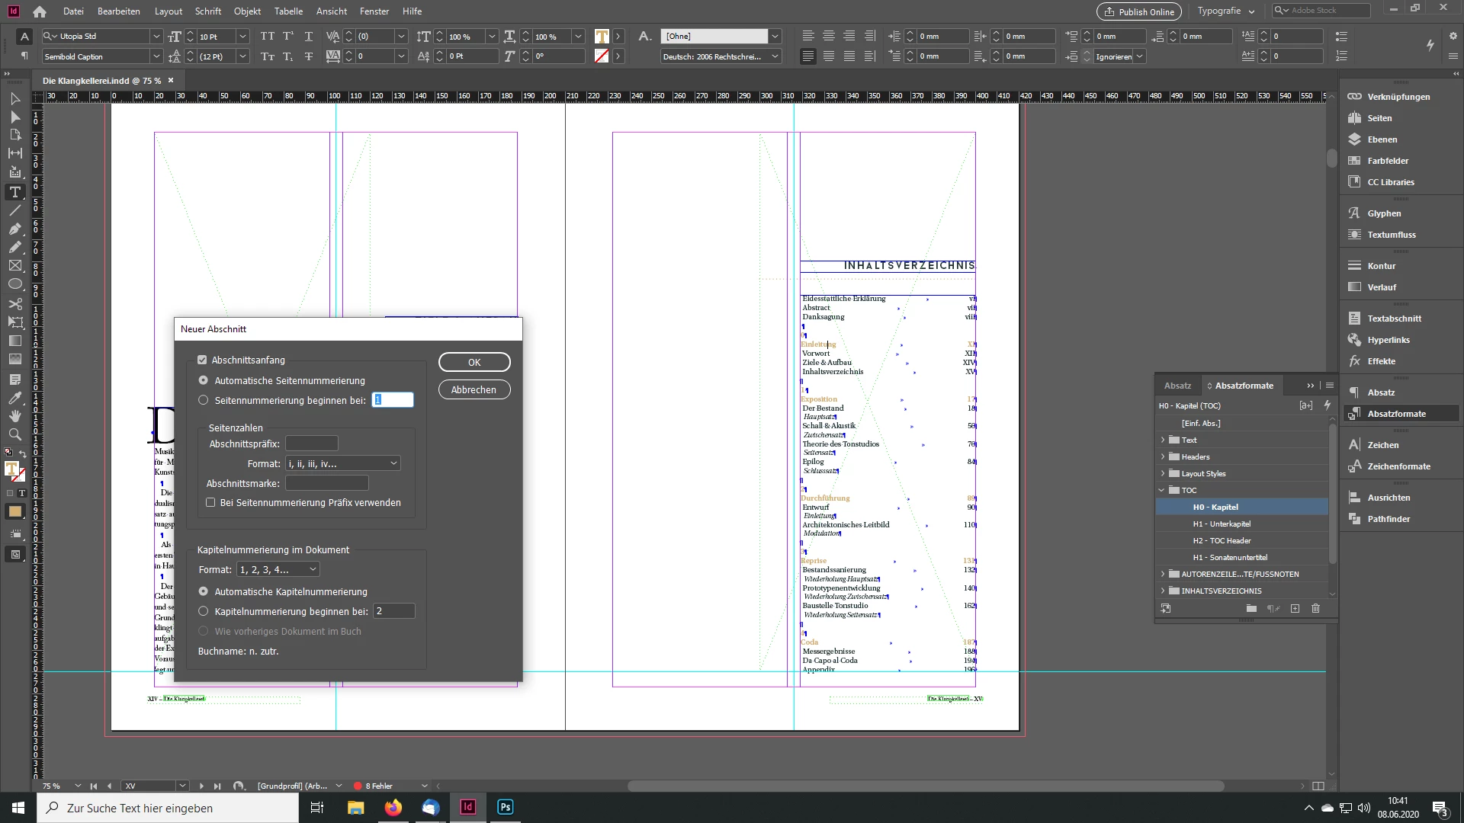Switch to the Absatz panel tab
The height and width of the screenshot is (823, 1464).
coord(1177,386)
